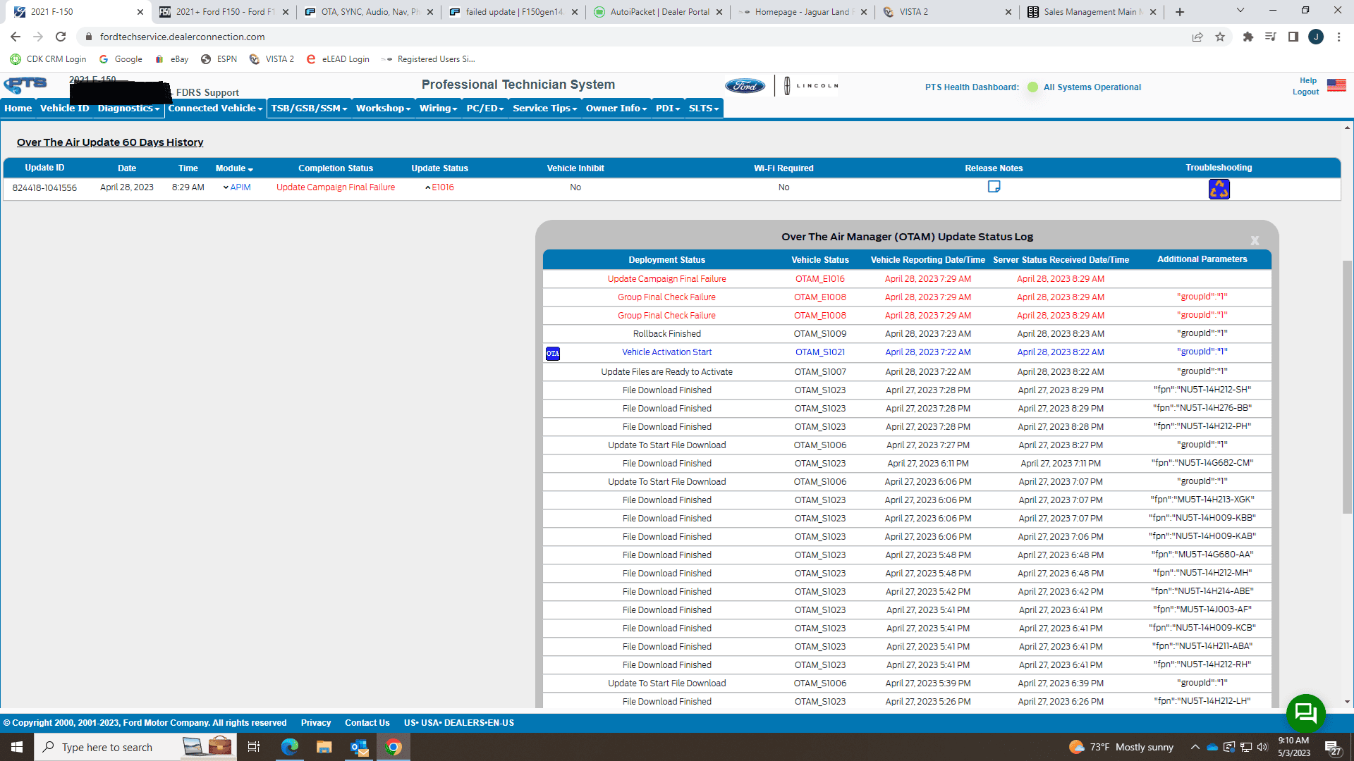This screenshot has width=1354, height=761.
Task: Sort by the Module column header
Action: (x=234, y=168)
